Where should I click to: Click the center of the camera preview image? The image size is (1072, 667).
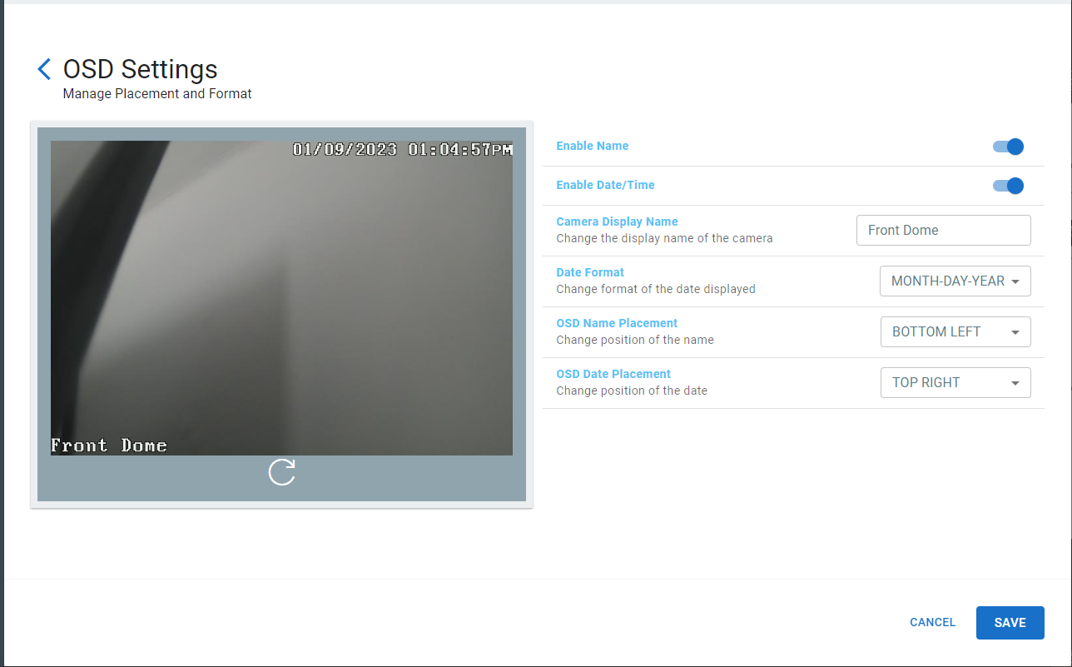281,298
